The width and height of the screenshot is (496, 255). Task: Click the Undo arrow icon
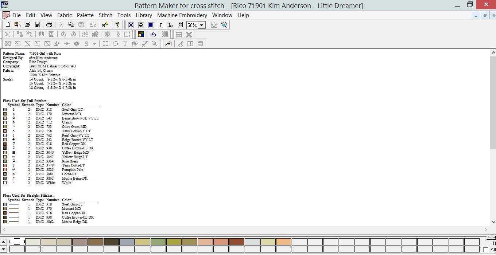[x=93, y=25]
